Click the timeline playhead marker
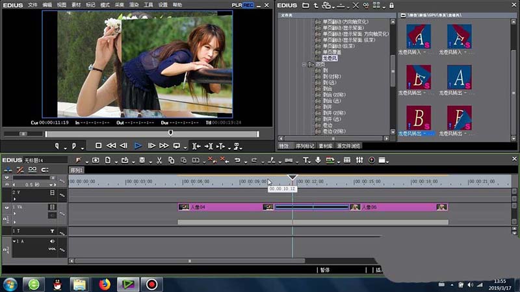This screenshot has width=520, height=292. pos(292,177)
